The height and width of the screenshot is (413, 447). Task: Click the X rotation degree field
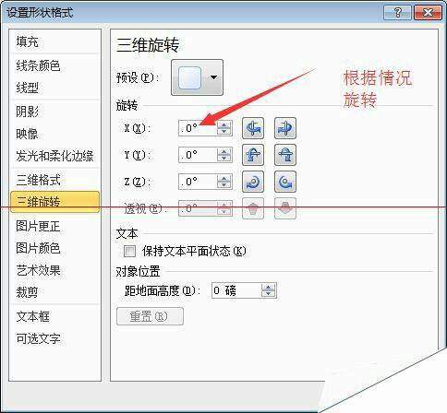point(198,128)
